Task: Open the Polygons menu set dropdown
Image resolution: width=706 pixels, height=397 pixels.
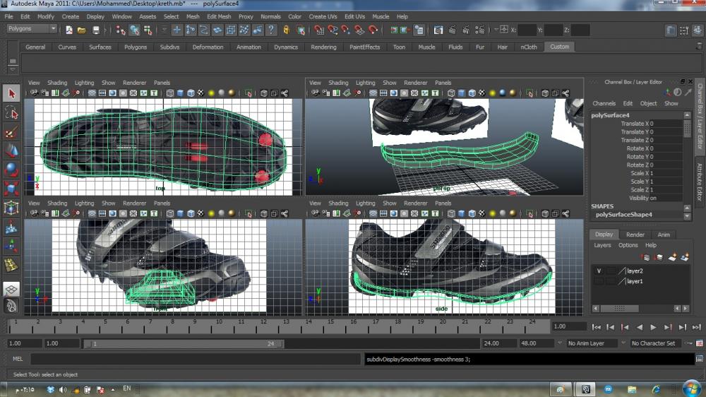Action: (32, 29)
